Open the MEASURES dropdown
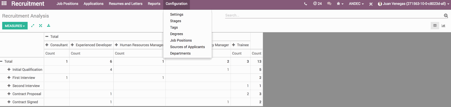The width and height of the screenshot is (451, 107). (x=15, y=26)
